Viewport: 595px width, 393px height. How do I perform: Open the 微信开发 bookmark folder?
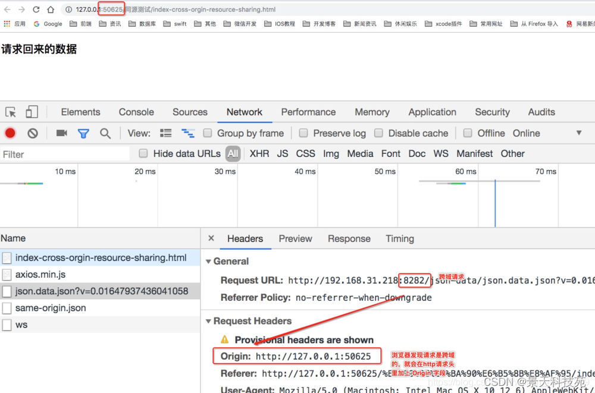click(240, 24)
